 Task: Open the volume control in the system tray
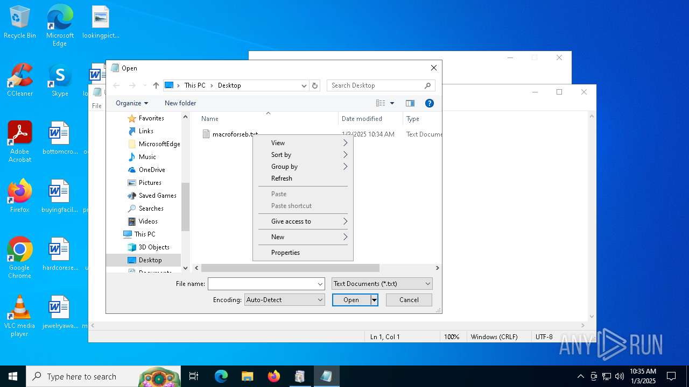coord(620,376)
